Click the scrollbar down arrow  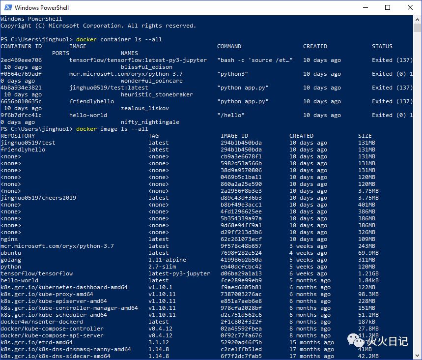(x=417, y=355)
